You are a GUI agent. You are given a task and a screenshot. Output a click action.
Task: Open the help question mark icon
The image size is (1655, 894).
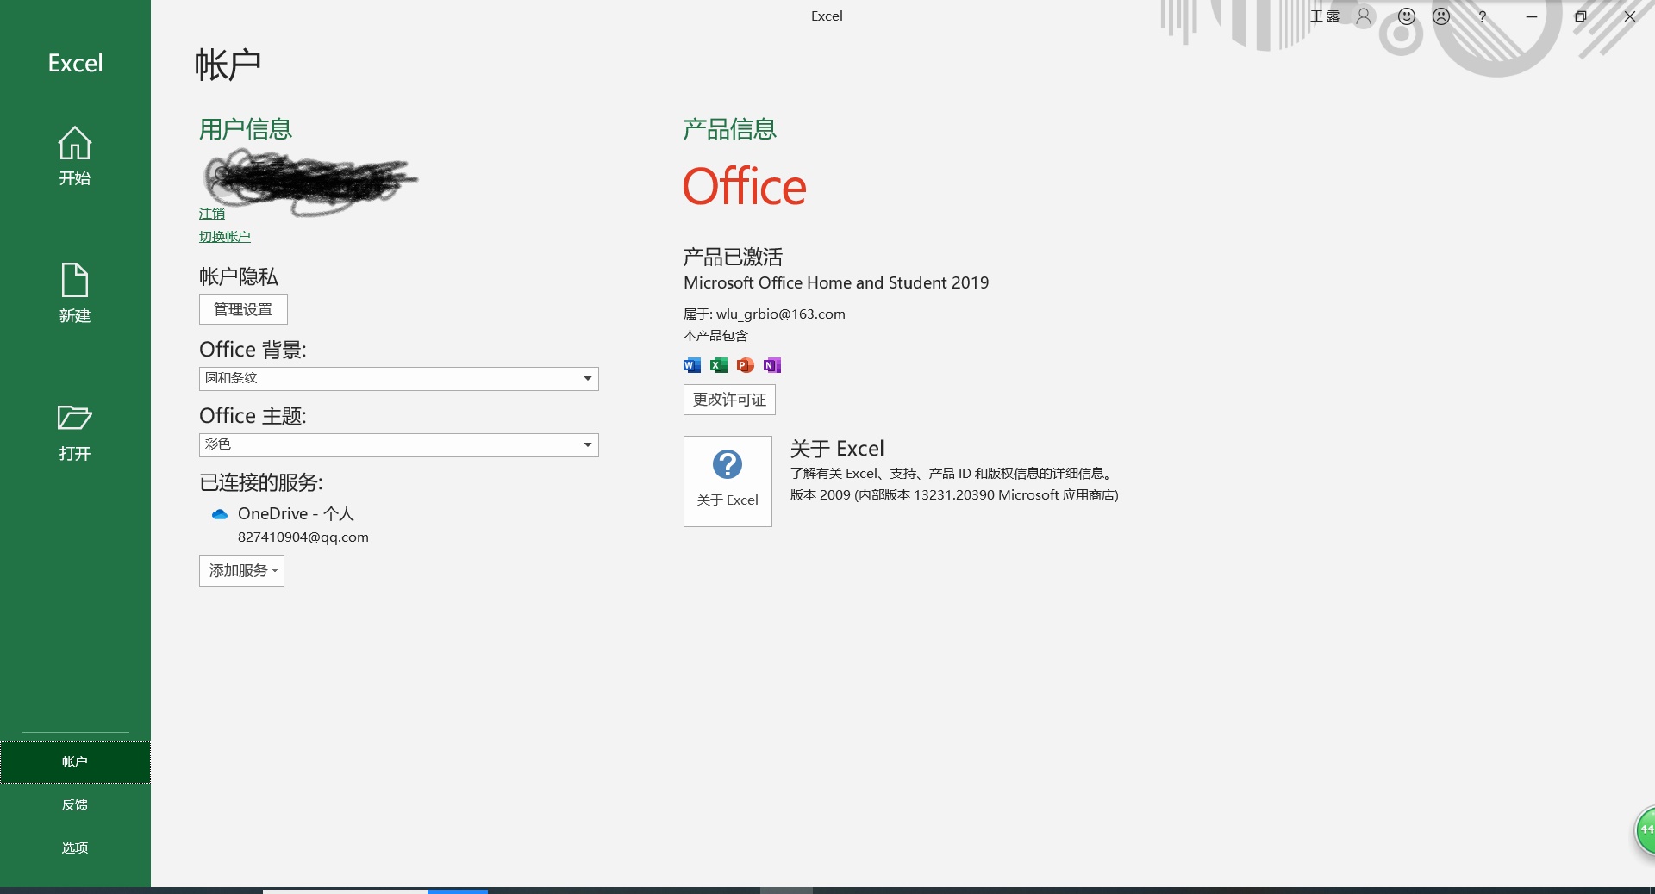click(1483, 16)
